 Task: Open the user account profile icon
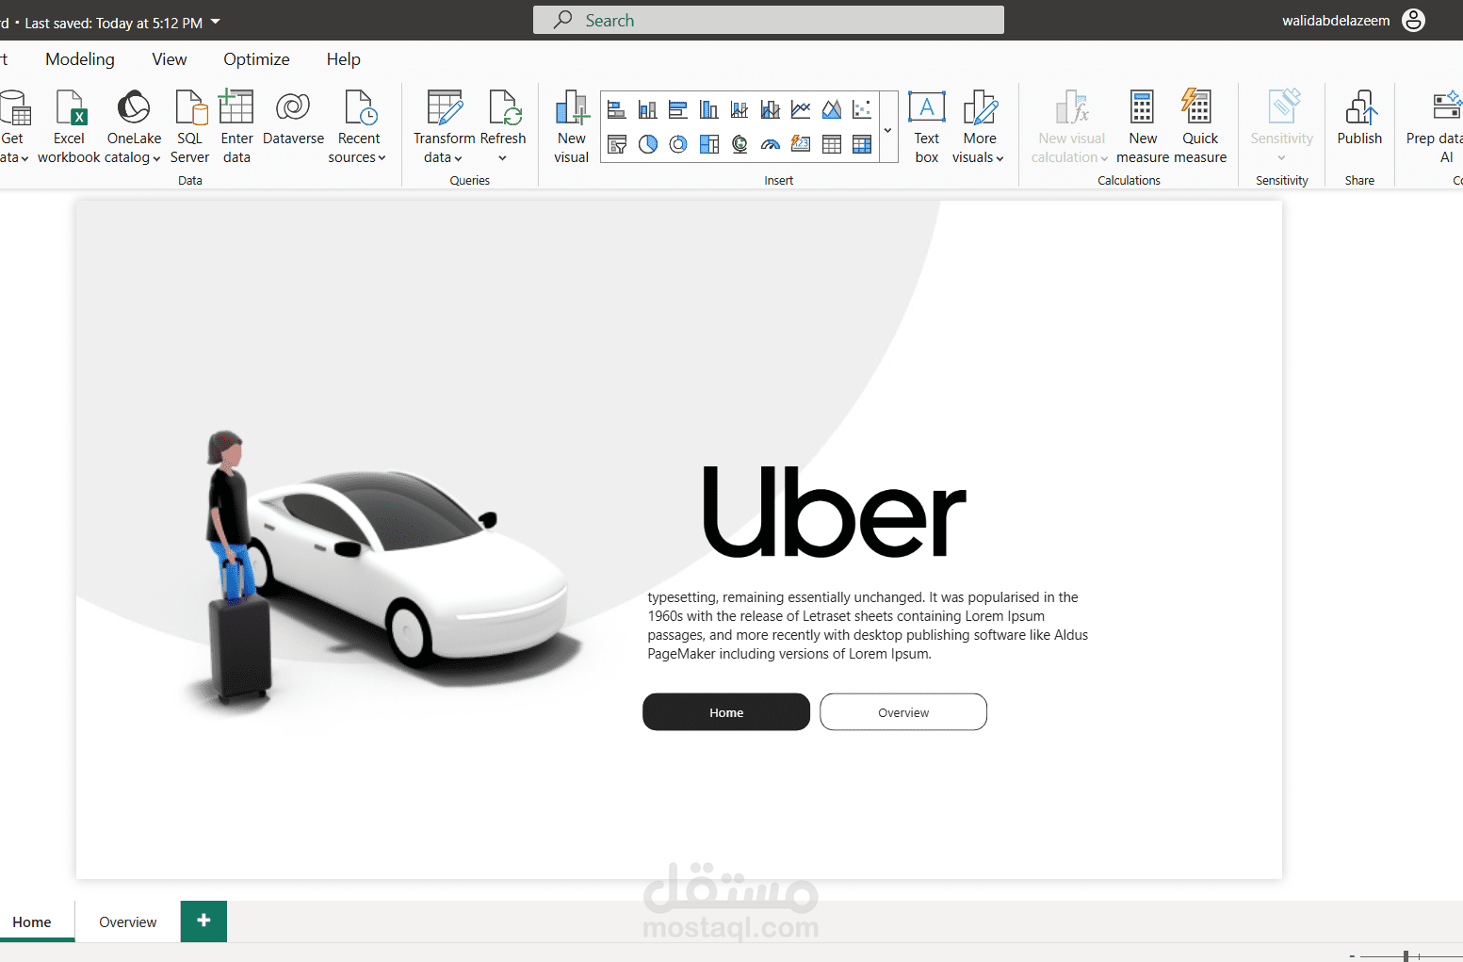pyautogui.click(x=1413, y=20)
